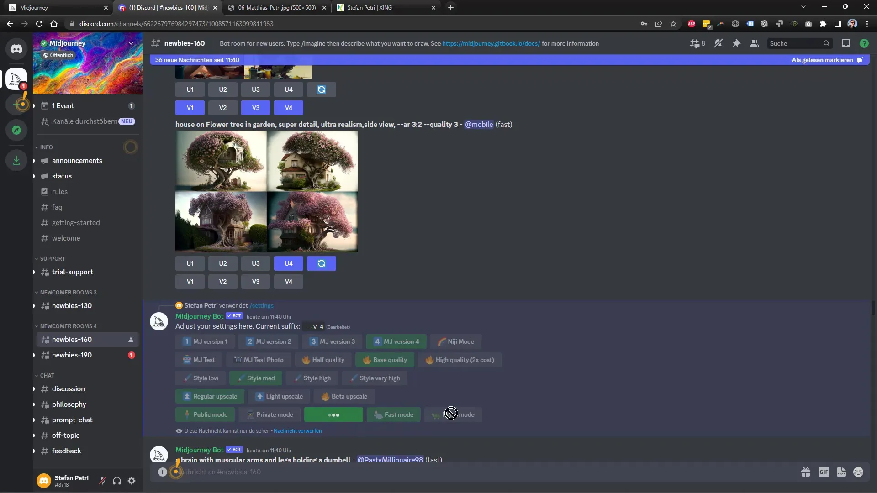Viewport: 877px width, 493px height.
Task: Open the announcements channel
Action: tap(76, 160)
